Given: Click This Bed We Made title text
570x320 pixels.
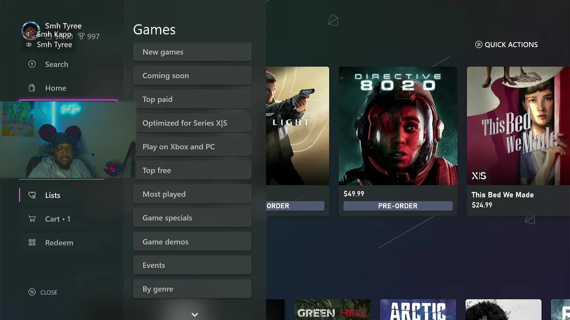Looking at the screenshot, I should point(502,195).
